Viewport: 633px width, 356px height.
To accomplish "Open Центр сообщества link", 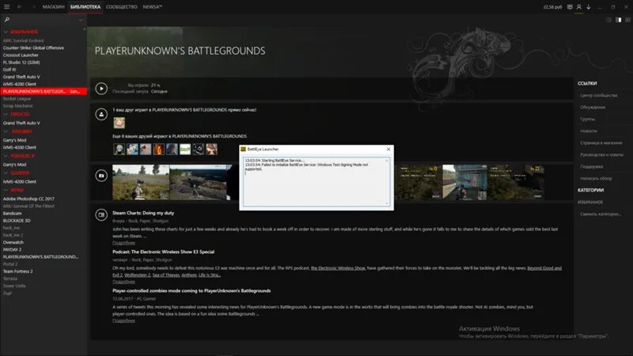I will tap(599, 95).
